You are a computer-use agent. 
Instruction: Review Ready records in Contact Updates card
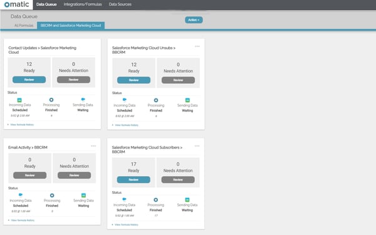click(x=29, y=80)
